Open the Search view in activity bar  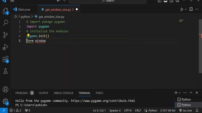pos(5,23)
